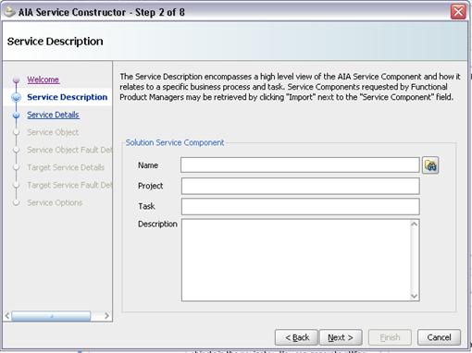The height and width of the screenshot is (353, 472).
Task: Click the step list left scroll arrow
Action: 7,316
